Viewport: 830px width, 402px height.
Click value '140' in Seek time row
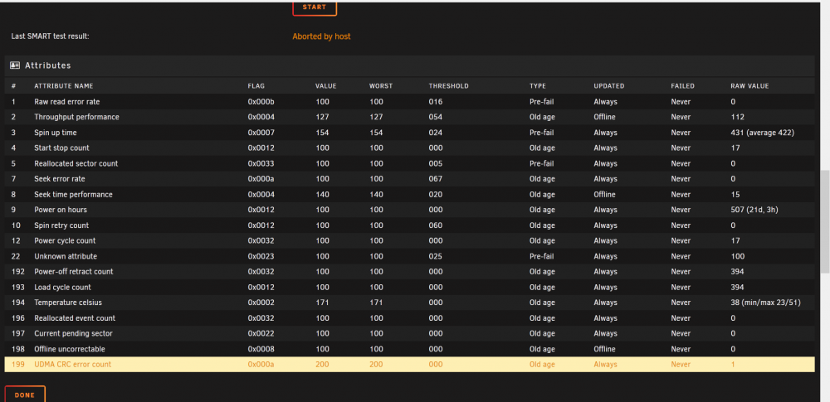click(x=322, y=194)
